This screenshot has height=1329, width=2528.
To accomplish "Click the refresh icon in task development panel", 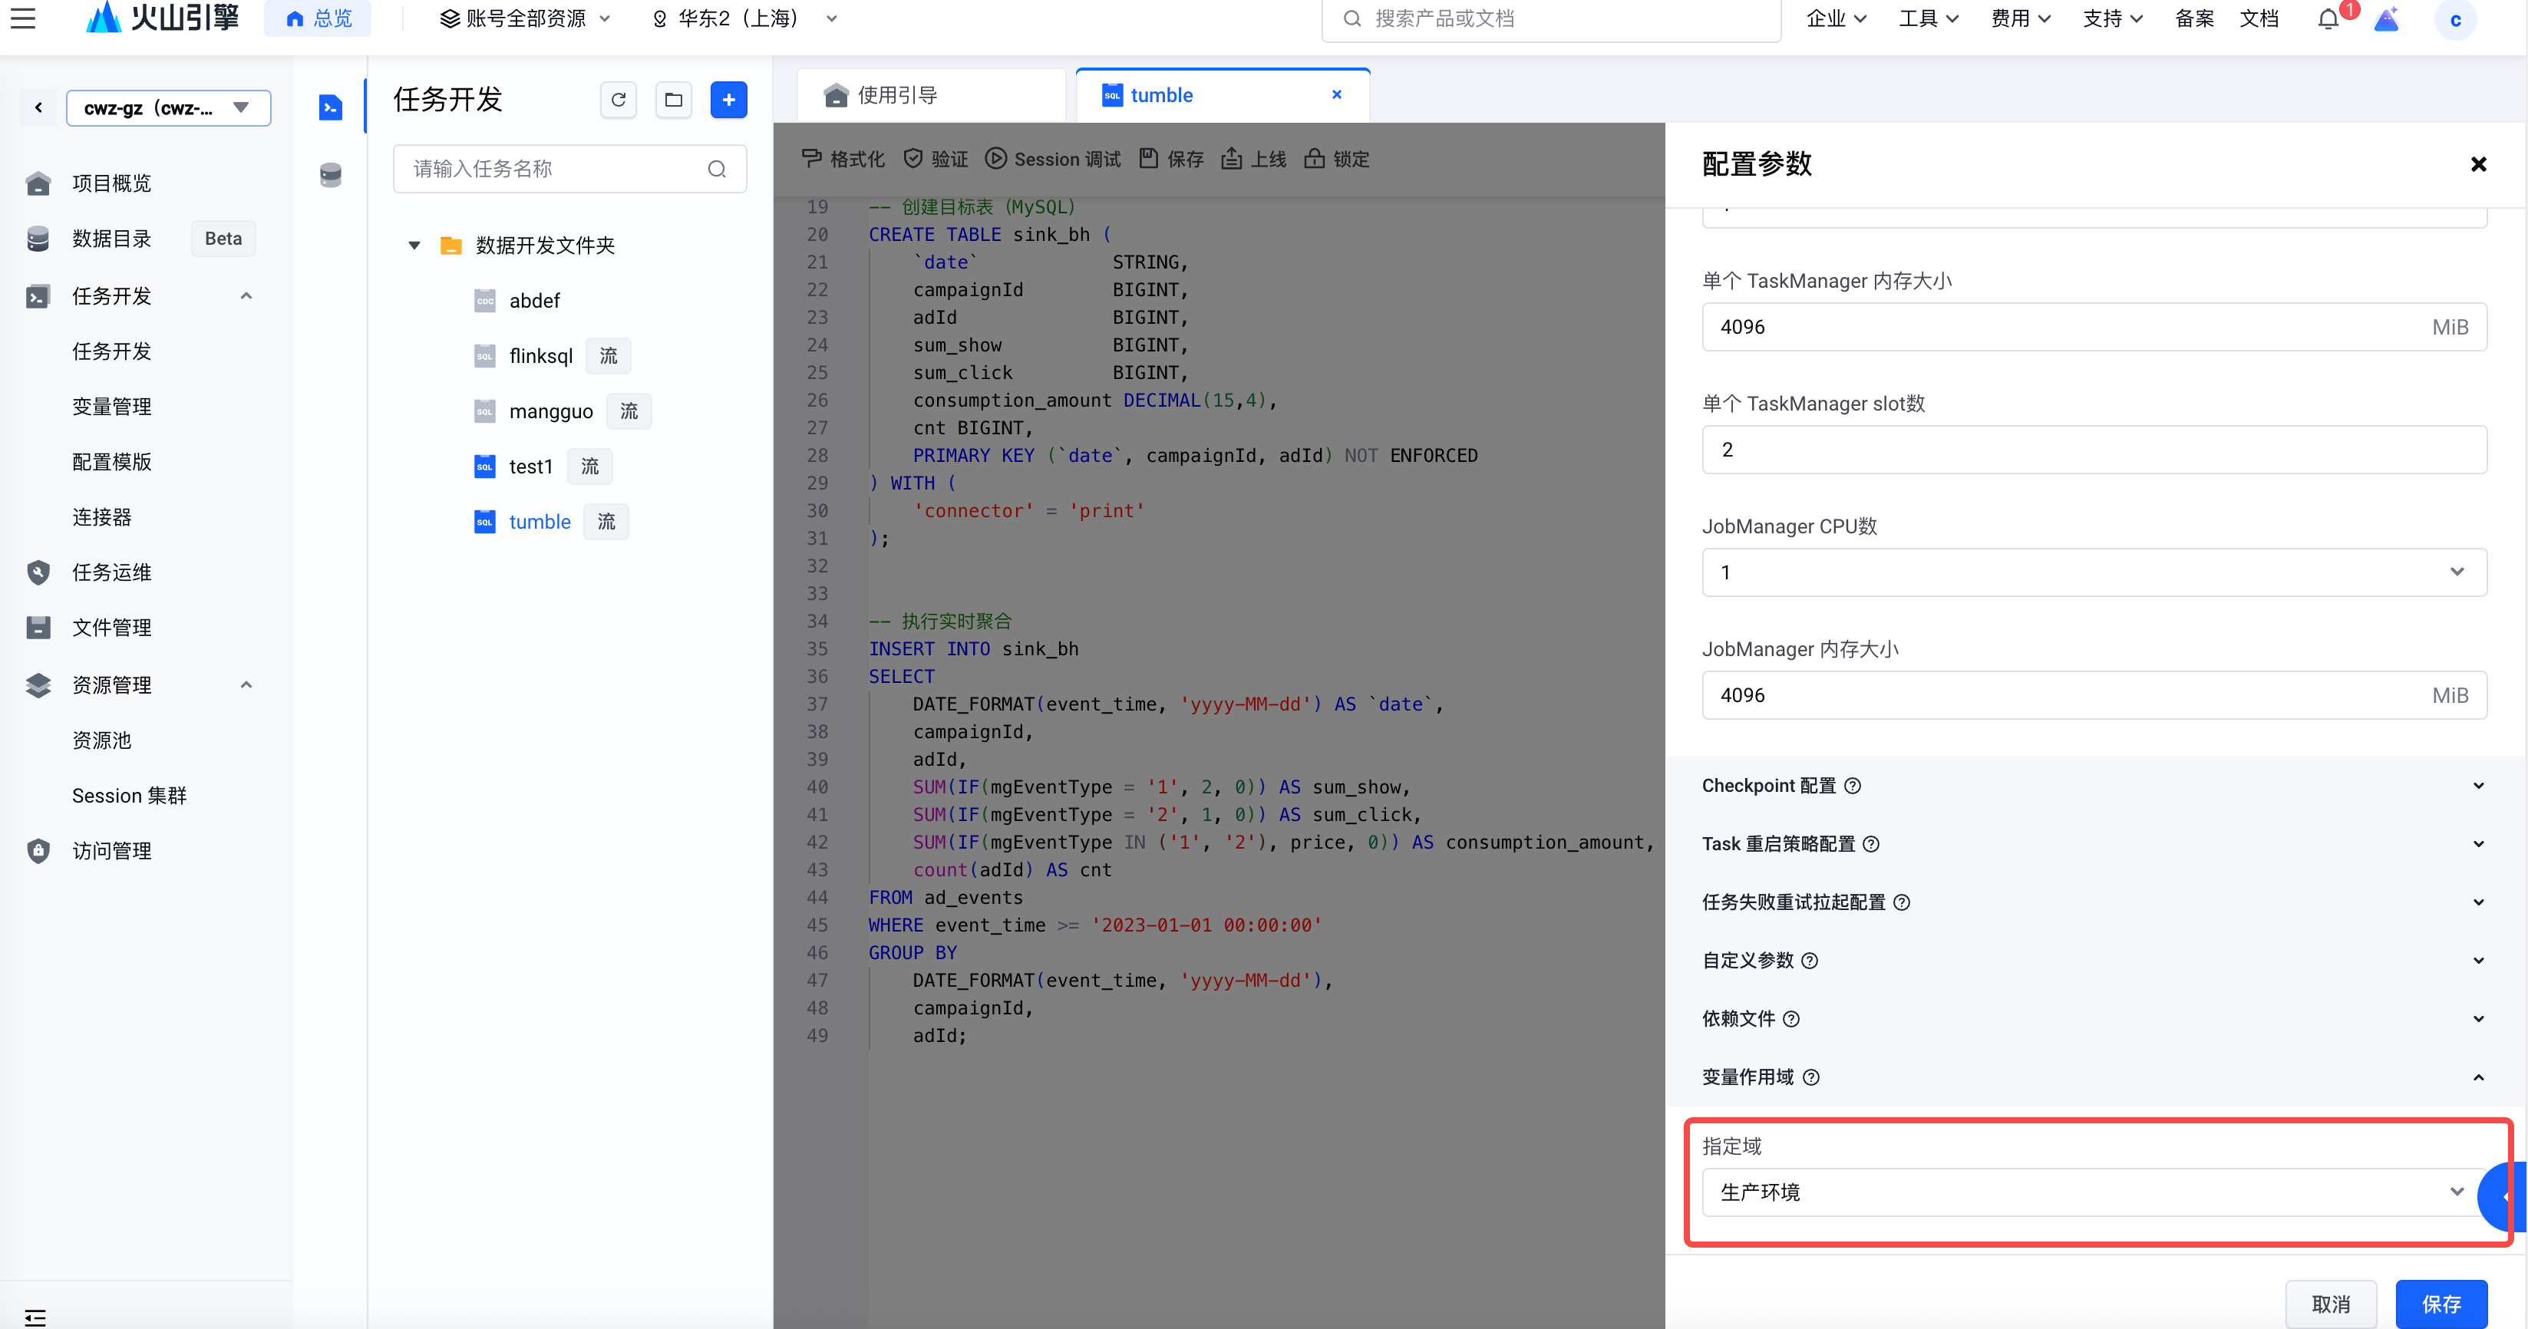I will [619, 99].
